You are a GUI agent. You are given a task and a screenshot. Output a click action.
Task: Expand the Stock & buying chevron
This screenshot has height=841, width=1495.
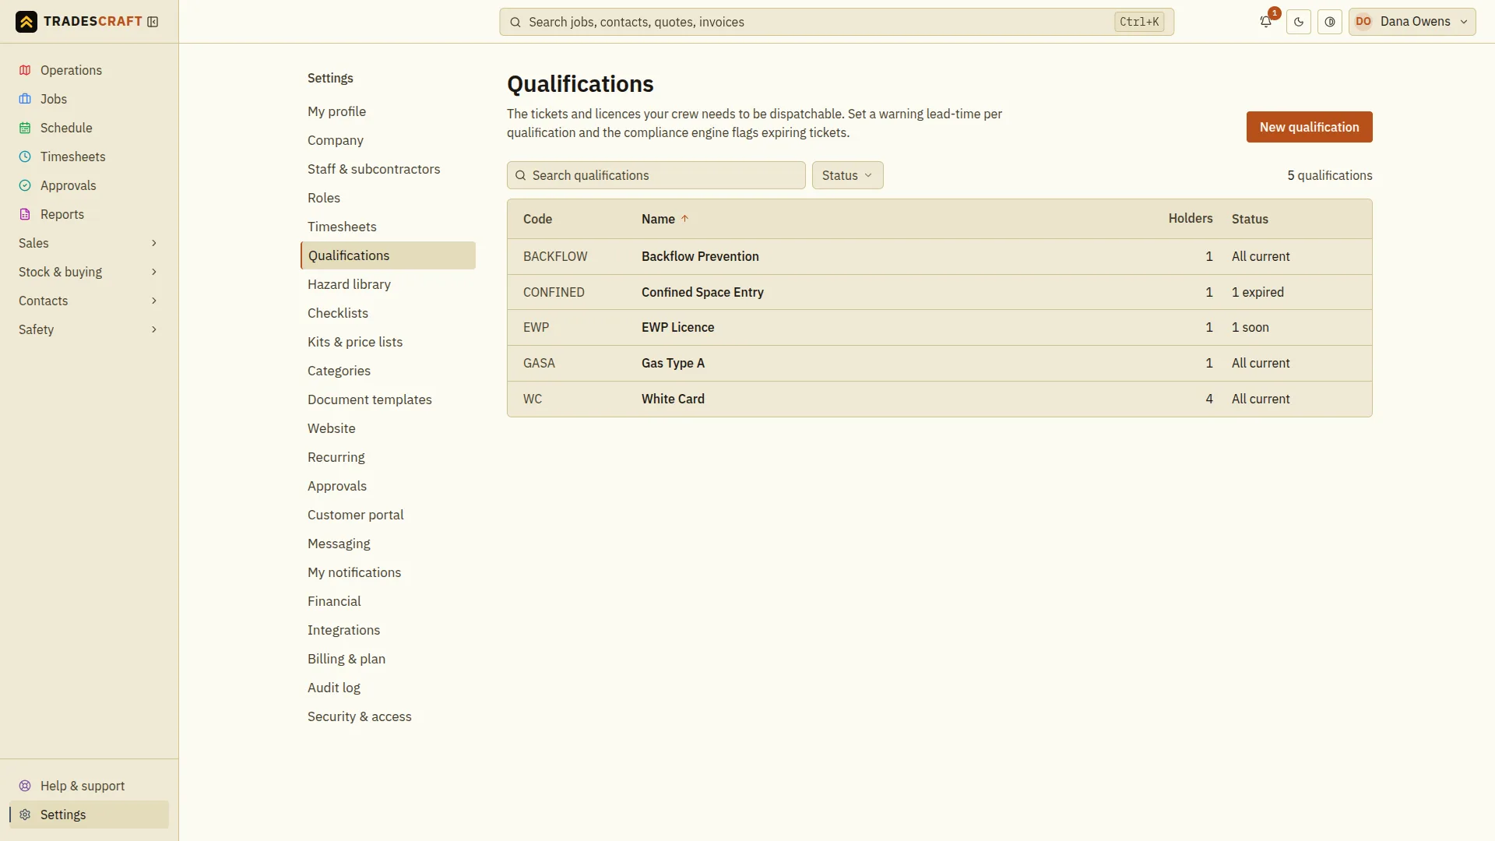click(154, 272)
